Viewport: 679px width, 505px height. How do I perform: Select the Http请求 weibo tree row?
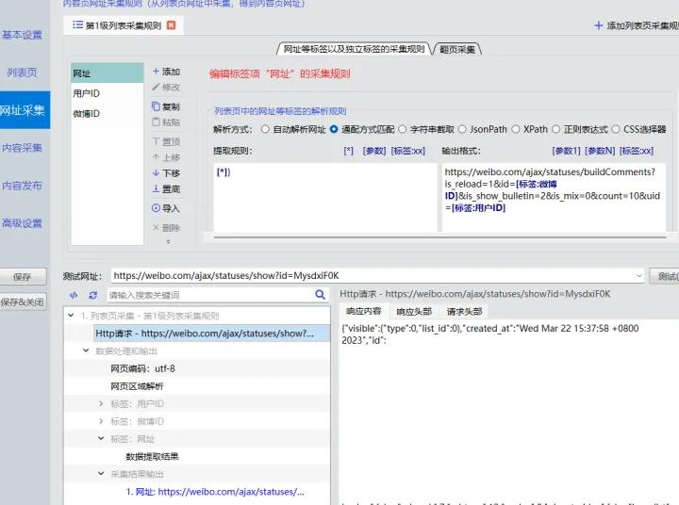(x=212, y=334)
